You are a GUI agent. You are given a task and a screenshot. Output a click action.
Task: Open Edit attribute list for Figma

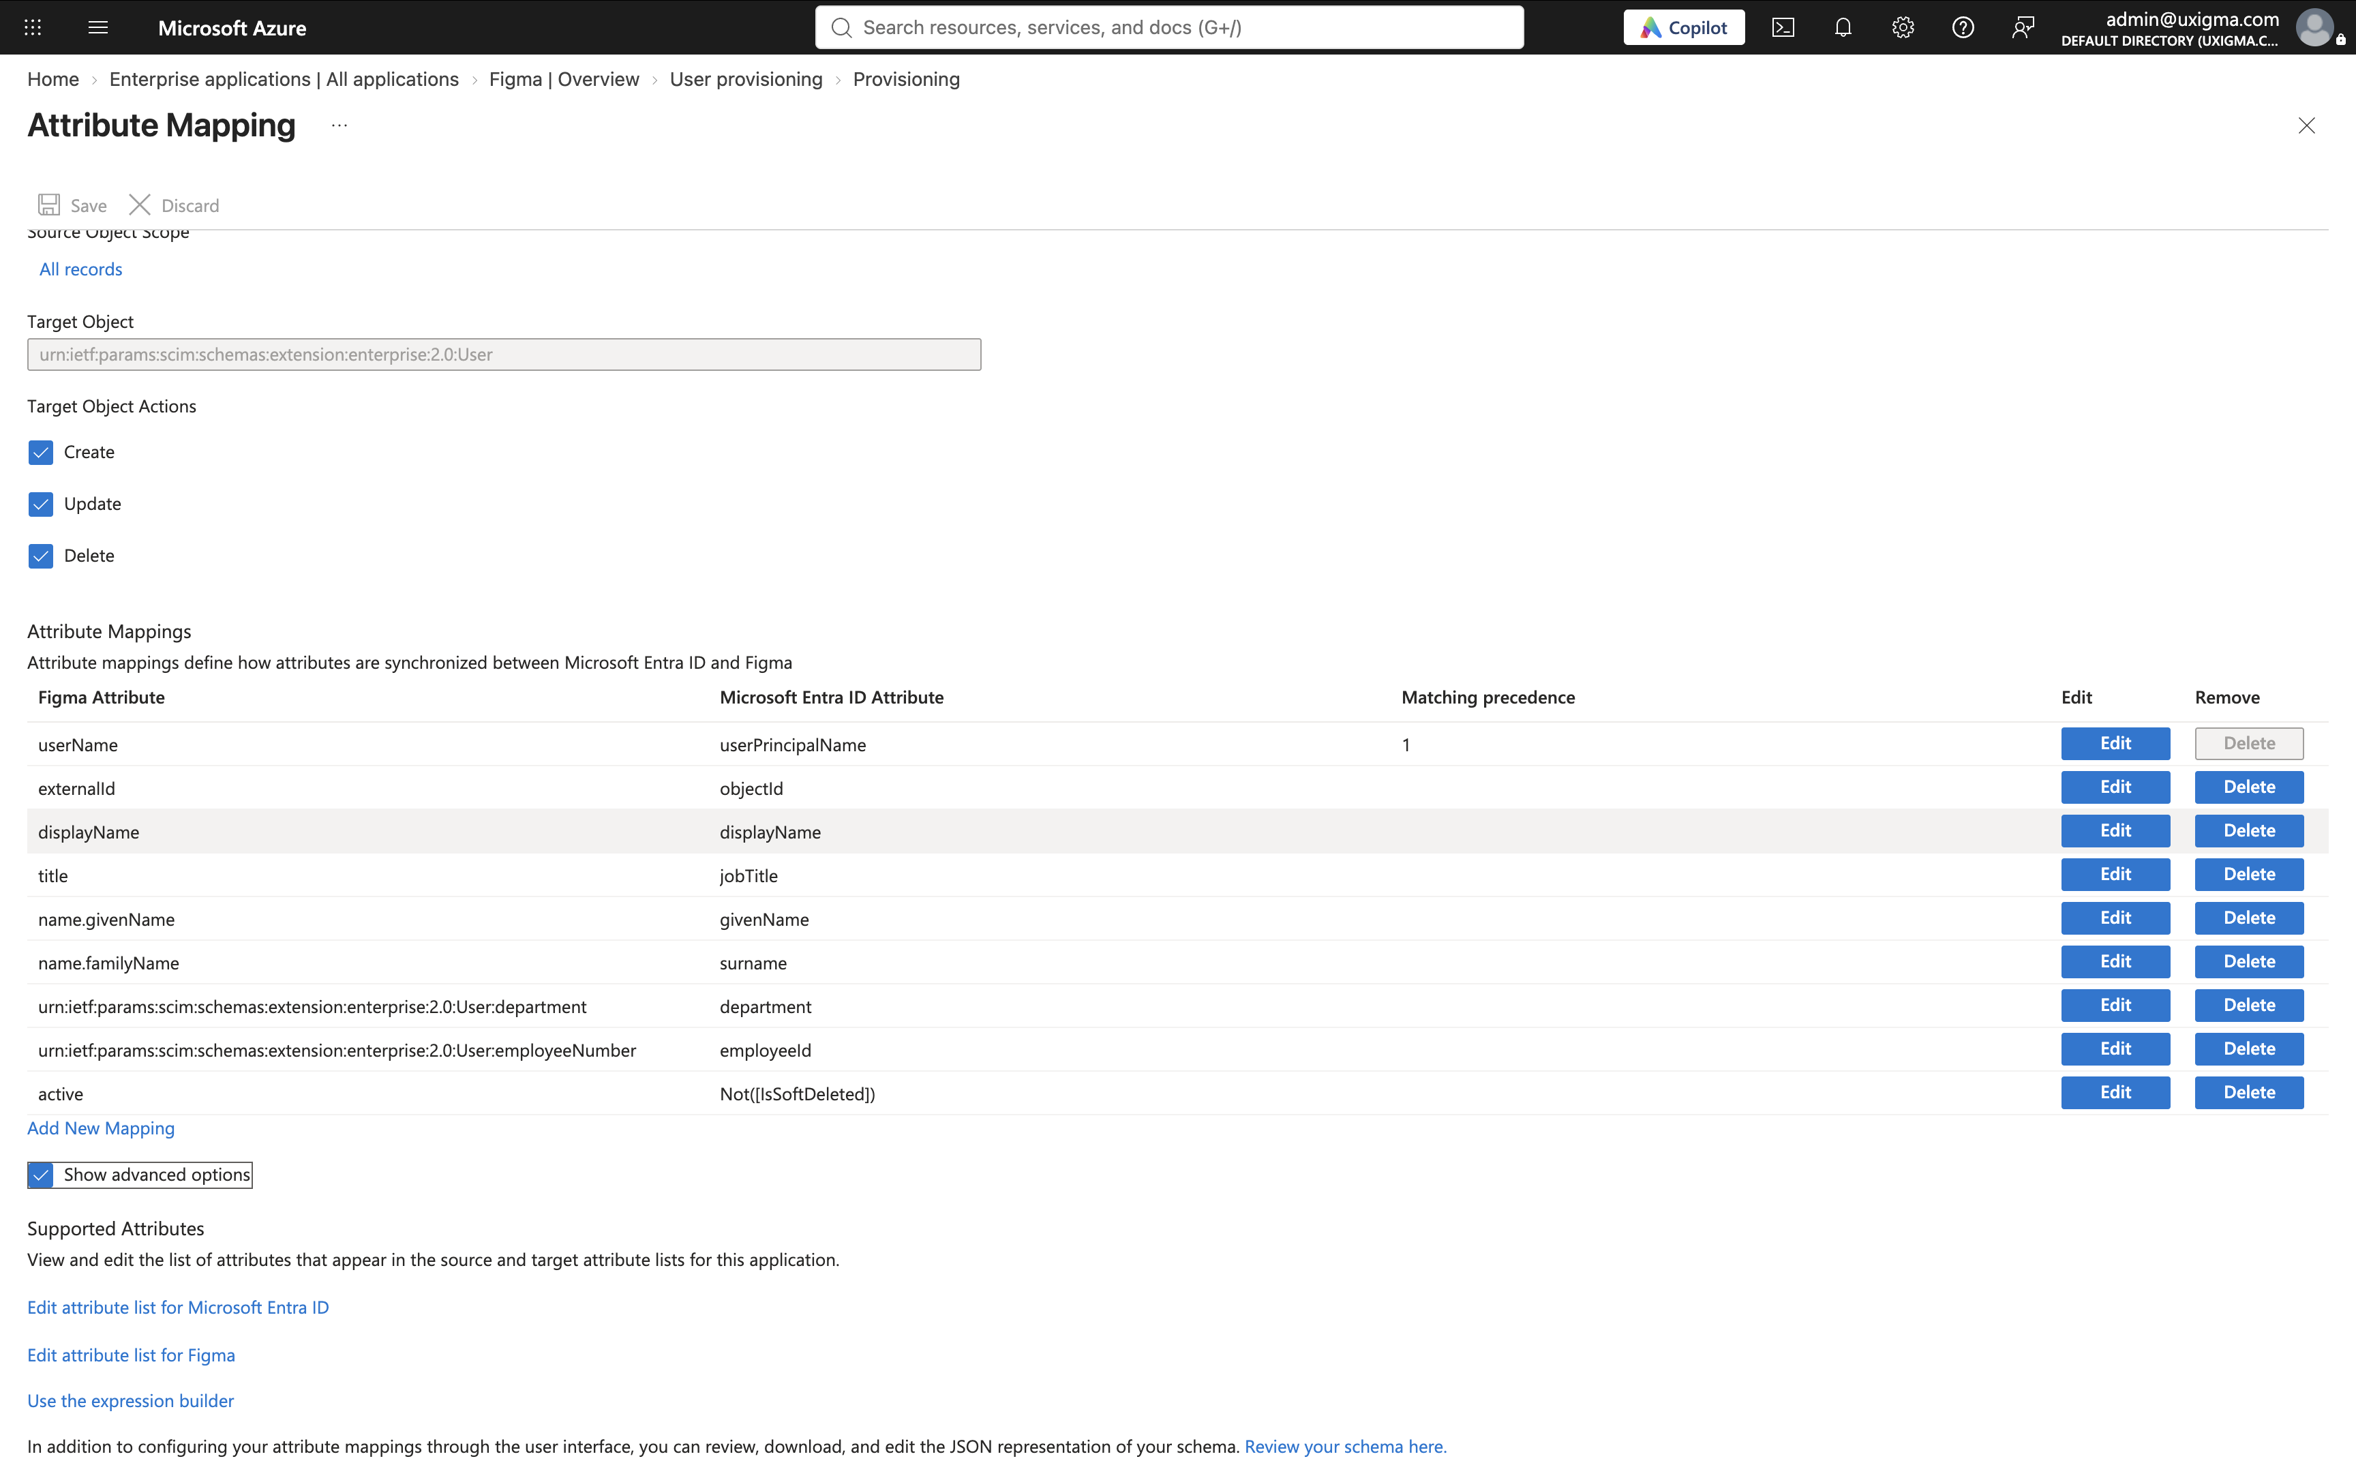pyautogui.click(x=131, y=1355)
